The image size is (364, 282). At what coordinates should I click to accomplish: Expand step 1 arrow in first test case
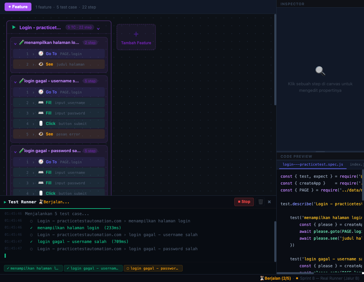33,54
